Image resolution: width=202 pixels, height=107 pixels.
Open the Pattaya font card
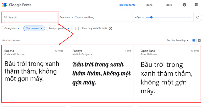coord(102,76)
